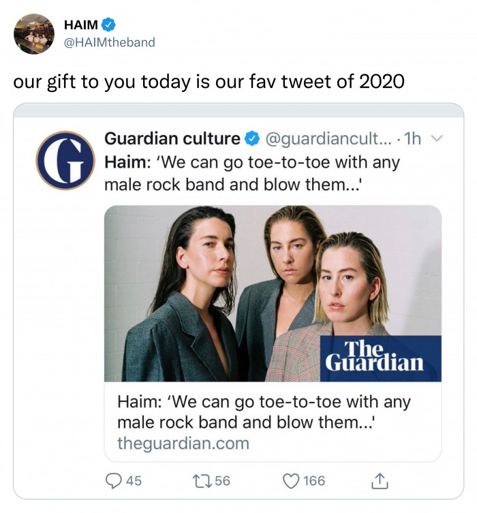The width and height of the screenshot is (477, 513).
Task: Click The Guardian logo on the image
Action: [373, 357]
